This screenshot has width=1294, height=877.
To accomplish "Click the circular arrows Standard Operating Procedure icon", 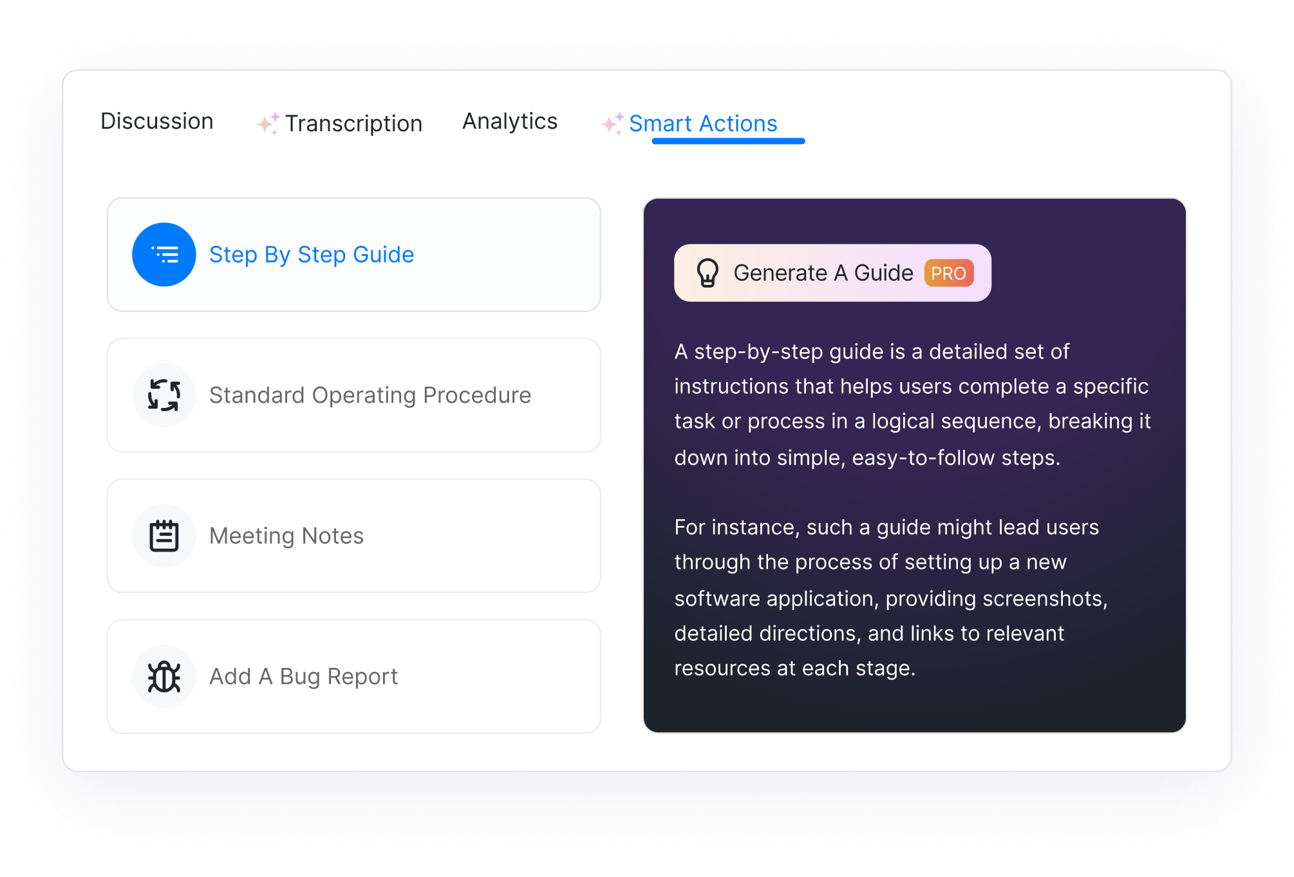I will point(164,395).
